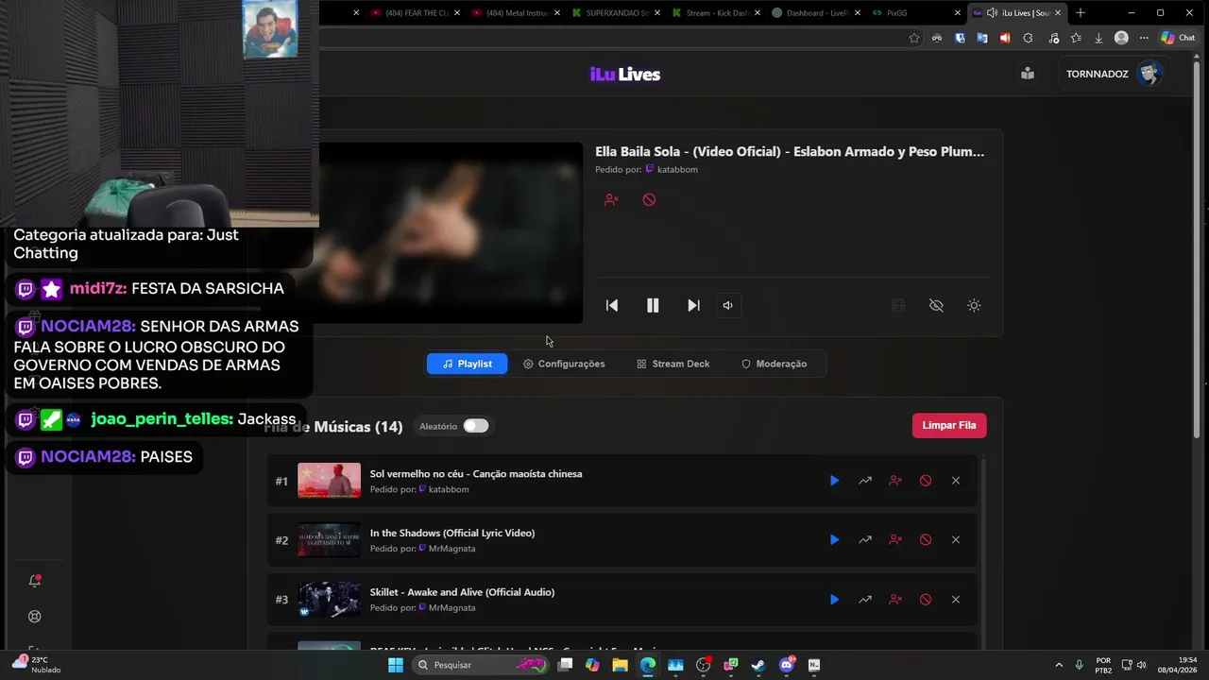
Task: Open the Playlist tab
Action: pyautogui.click(x=467, y=364)
